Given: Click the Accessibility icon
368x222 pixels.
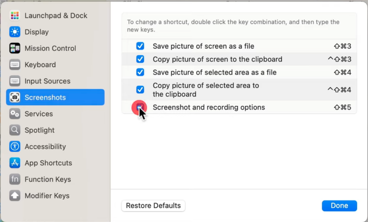Looking at the screenshot, I should (x=14, y=147).
